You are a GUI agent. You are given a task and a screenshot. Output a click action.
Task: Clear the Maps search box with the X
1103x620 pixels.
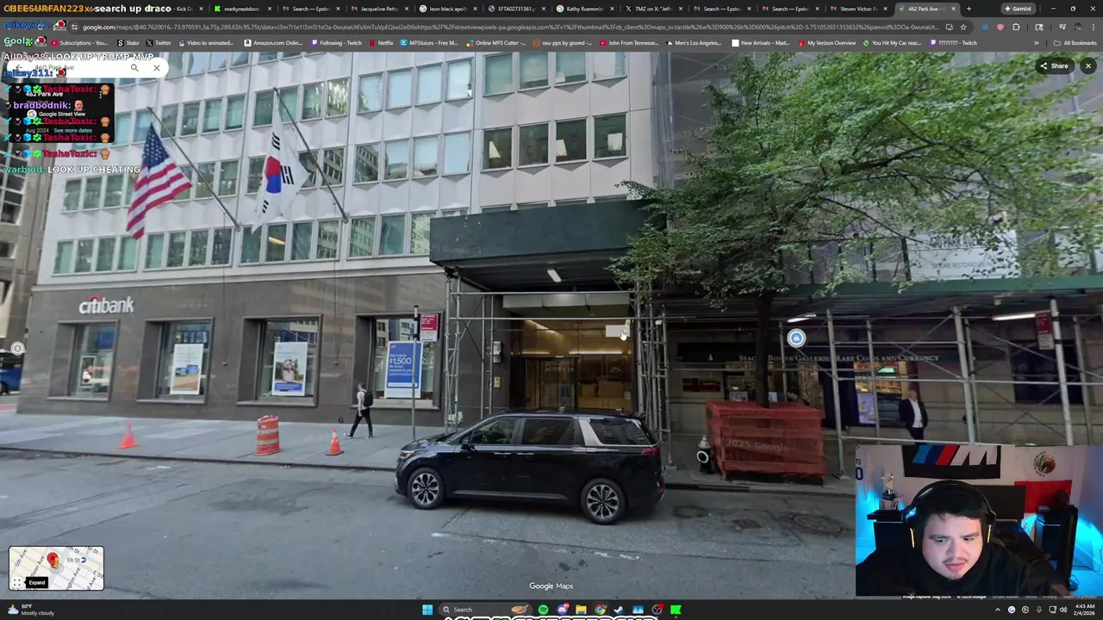[x=156, y=68]
